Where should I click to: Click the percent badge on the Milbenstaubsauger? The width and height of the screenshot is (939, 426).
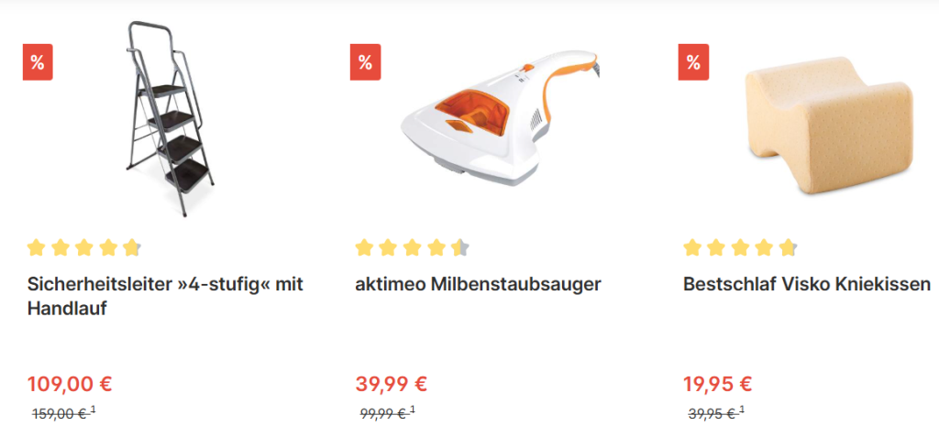[x=365, y=61]
